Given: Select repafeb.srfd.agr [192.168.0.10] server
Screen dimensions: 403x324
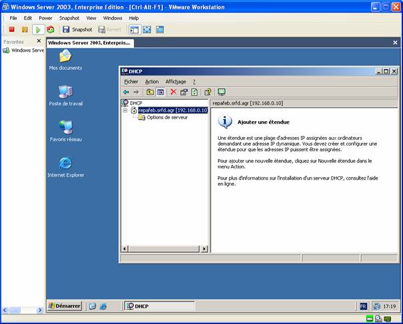Looking at the screenshot, I should point(173,110).
